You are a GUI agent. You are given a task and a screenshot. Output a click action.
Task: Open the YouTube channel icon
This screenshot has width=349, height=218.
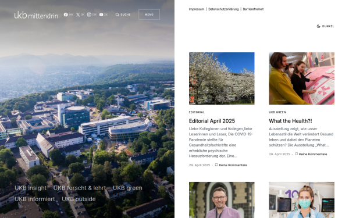[x=101, y=15]
